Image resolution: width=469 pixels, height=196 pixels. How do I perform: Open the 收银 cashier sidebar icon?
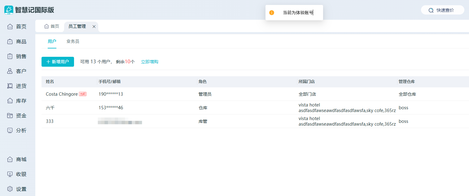point(10,174)
